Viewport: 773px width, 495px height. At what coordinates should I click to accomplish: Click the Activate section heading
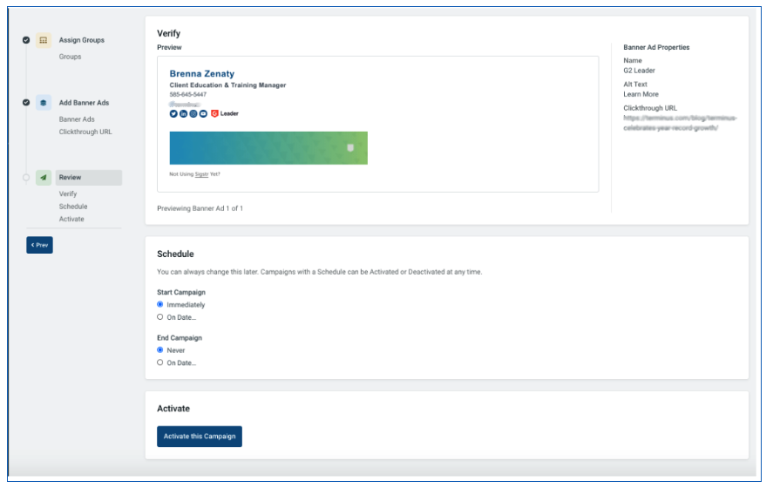tap(173, 409)
